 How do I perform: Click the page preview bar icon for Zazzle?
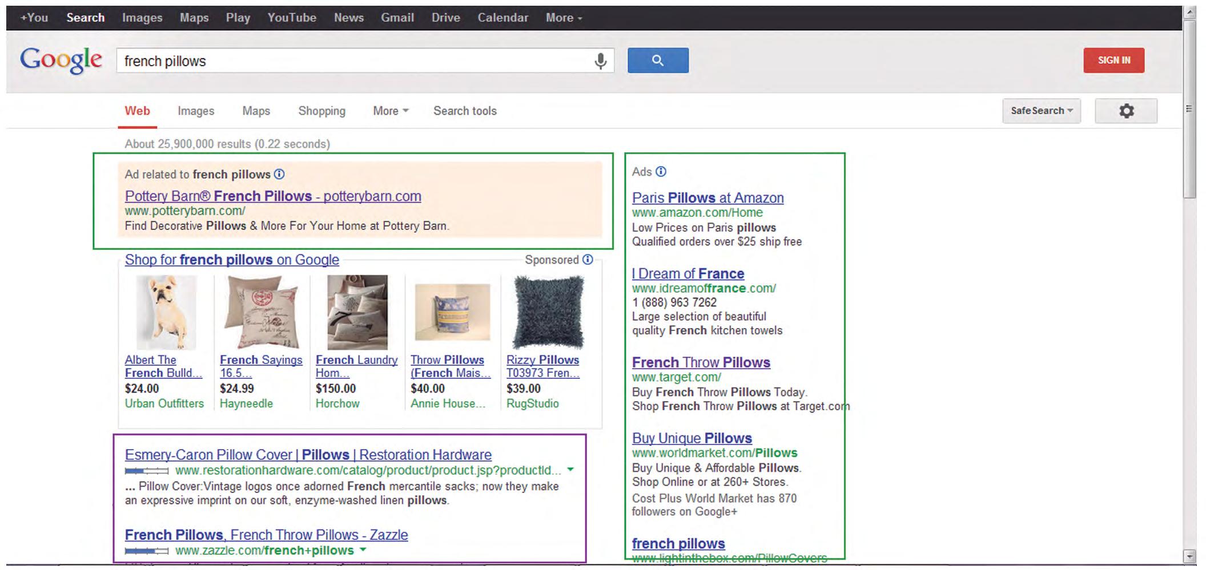[147, 551]
